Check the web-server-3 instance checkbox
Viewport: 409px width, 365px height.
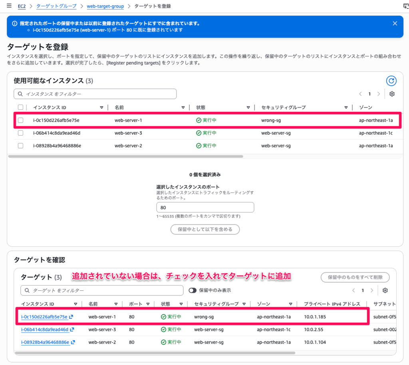20,133
